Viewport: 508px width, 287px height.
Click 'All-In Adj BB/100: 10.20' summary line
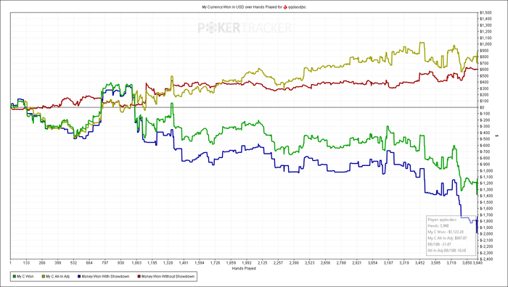pos(447,251)
